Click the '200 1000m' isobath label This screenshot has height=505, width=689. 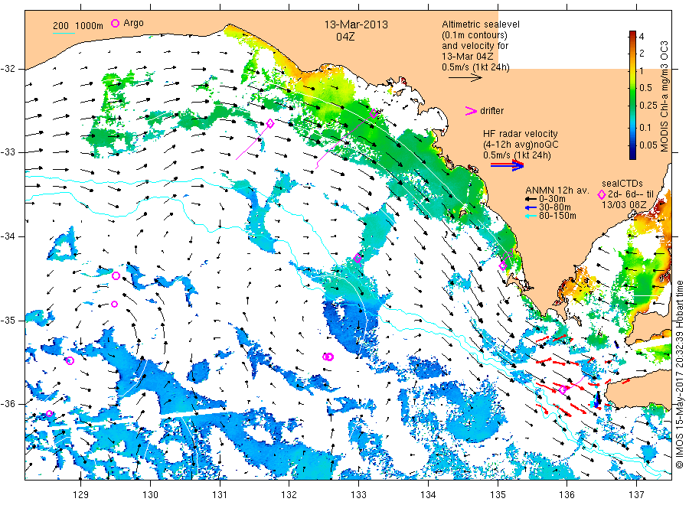(78, 26)
